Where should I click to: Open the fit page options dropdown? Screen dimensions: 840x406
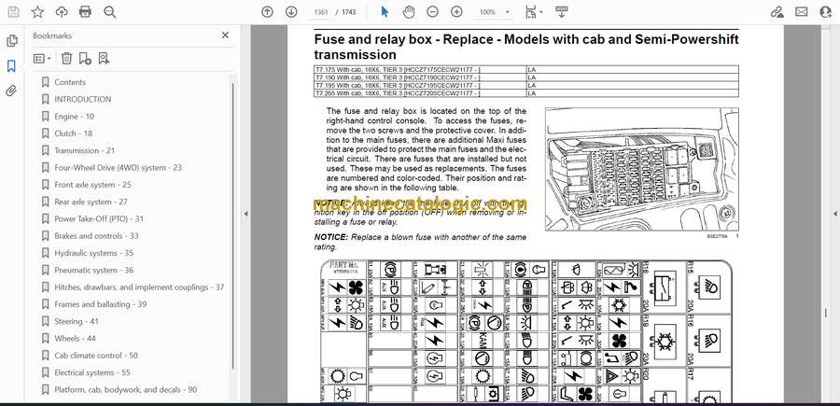pos(534,12)
